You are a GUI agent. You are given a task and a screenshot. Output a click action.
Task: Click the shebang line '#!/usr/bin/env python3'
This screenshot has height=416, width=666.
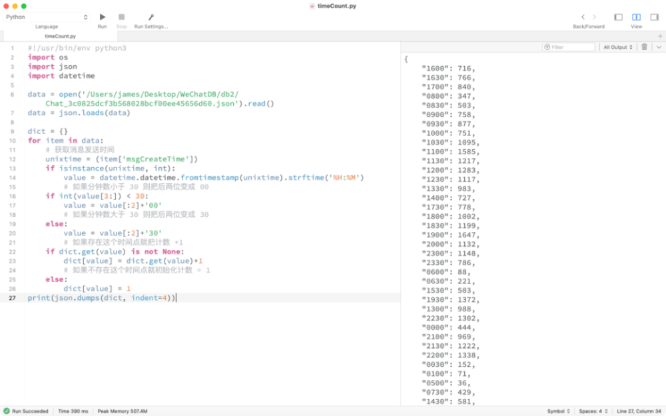[x=77, y=48]
